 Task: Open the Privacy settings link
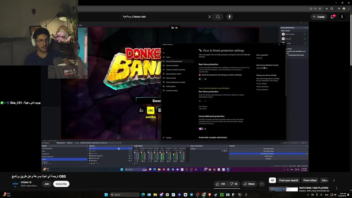pyautogui.click(x=261, y=84)
